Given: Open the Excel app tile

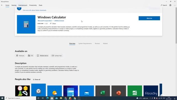Looking at the screenshot, I should [103, 91].
